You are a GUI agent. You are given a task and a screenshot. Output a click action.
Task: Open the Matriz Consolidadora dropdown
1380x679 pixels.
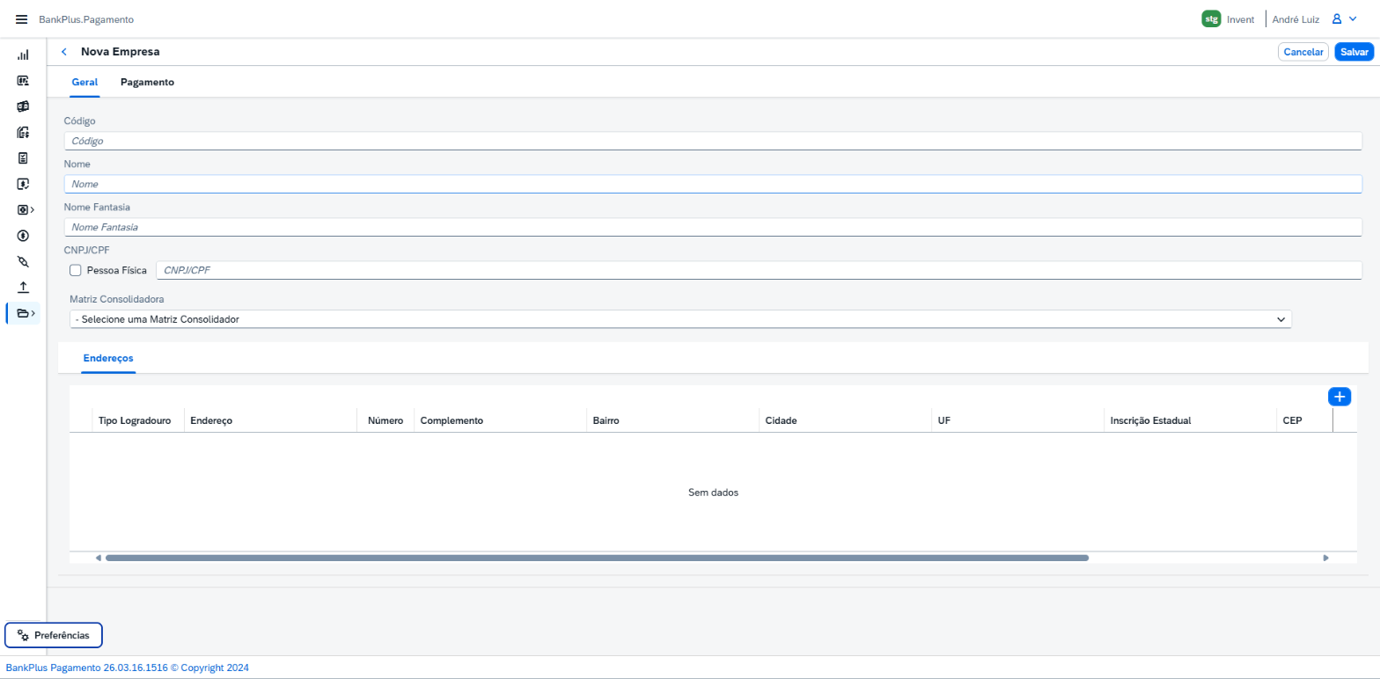[x=680, y=319]
